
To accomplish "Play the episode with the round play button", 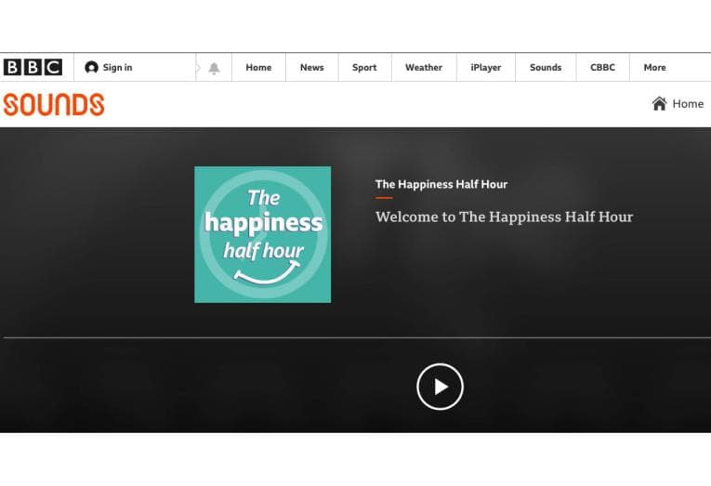I will [440, 387].
